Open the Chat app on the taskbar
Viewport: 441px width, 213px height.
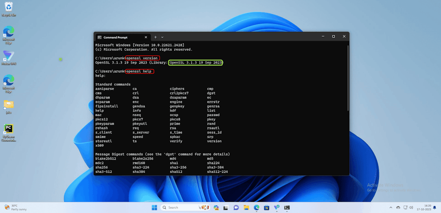[236, 208]
